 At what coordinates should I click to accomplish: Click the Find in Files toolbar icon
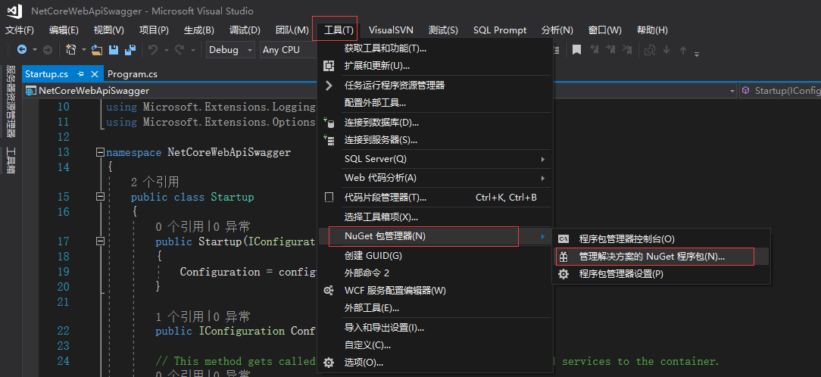650,50
